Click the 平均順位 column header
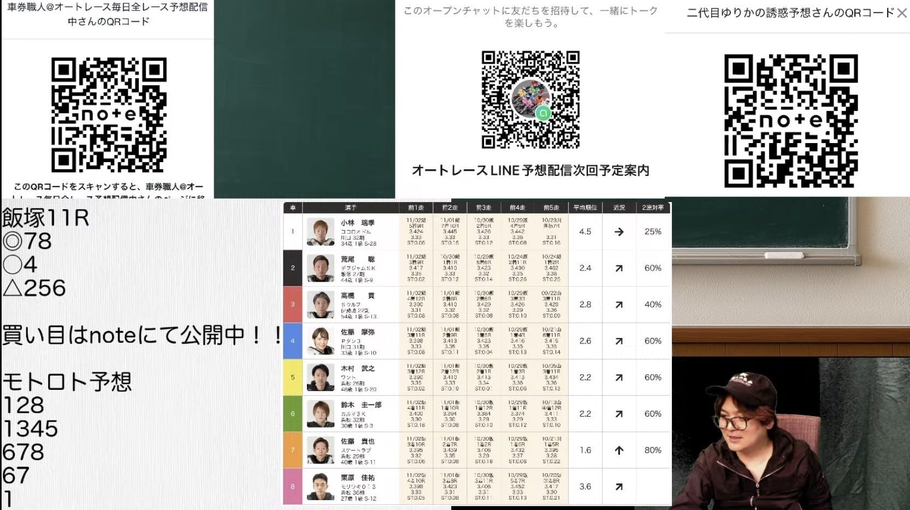The image size is (910, 510). [x=585, y=207]
